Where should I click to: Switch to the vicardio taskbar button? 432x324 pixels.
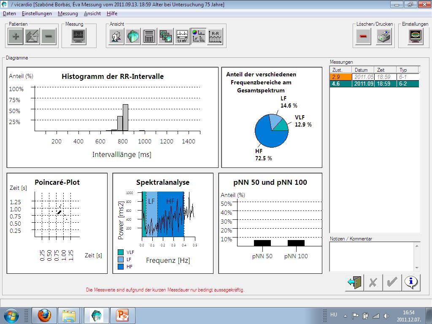(x=97, y=316)
